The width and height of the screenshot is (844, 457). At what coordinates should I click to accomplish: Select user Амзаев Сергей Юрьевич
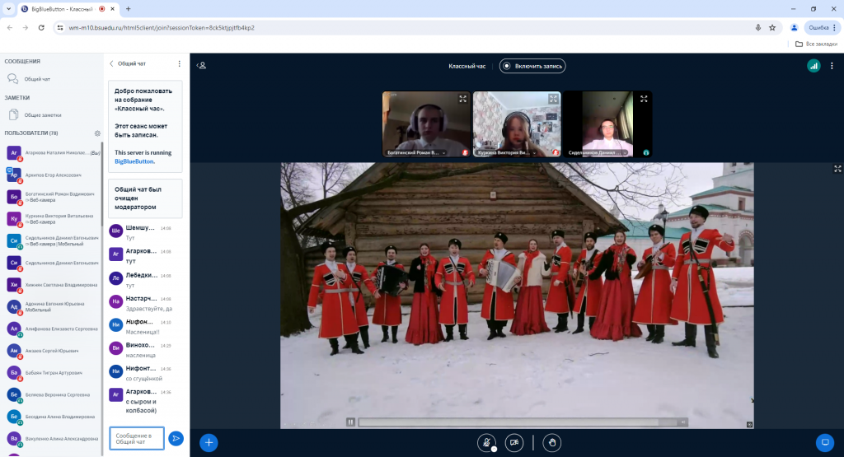pyautogui.click(x=52, y=351)
